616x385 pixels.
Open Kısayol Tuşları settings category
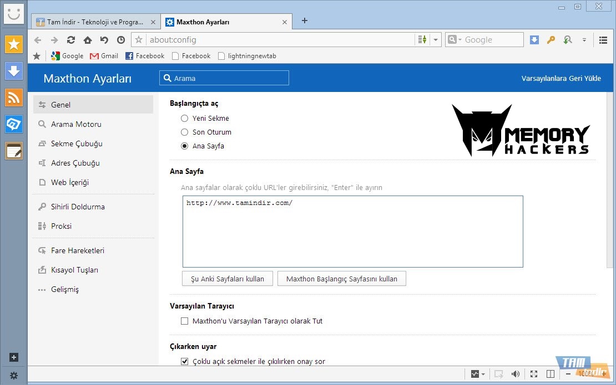[93, 270]
